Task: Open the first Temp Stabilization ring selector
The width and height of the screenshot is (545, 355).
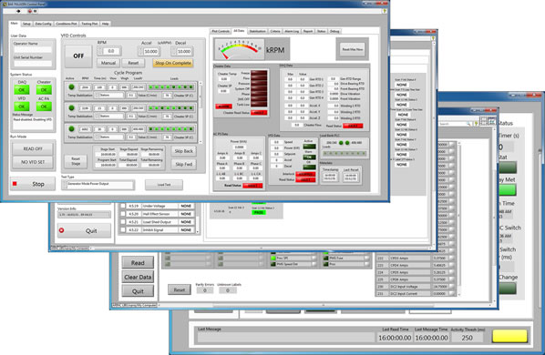Action: [109, 95]
